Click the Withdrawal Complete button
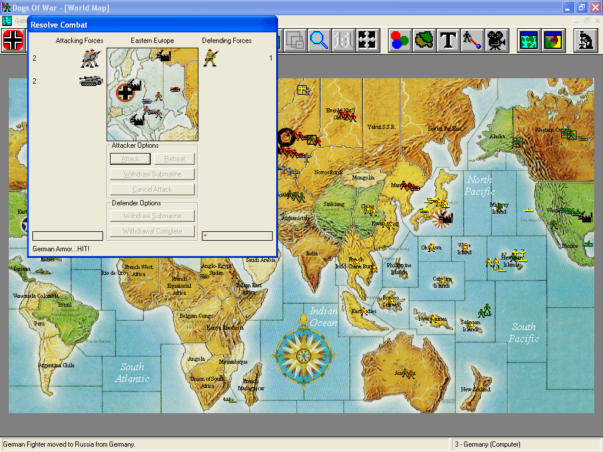Screen dimensions: 603x452 click(x=153, y=231)
